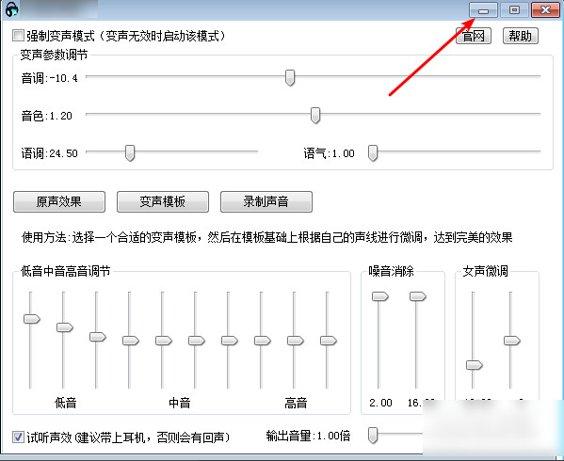Click the 输出音量 output volume slider handle
The width and height of the screenshot is (564, 461).
click(373, 436)
